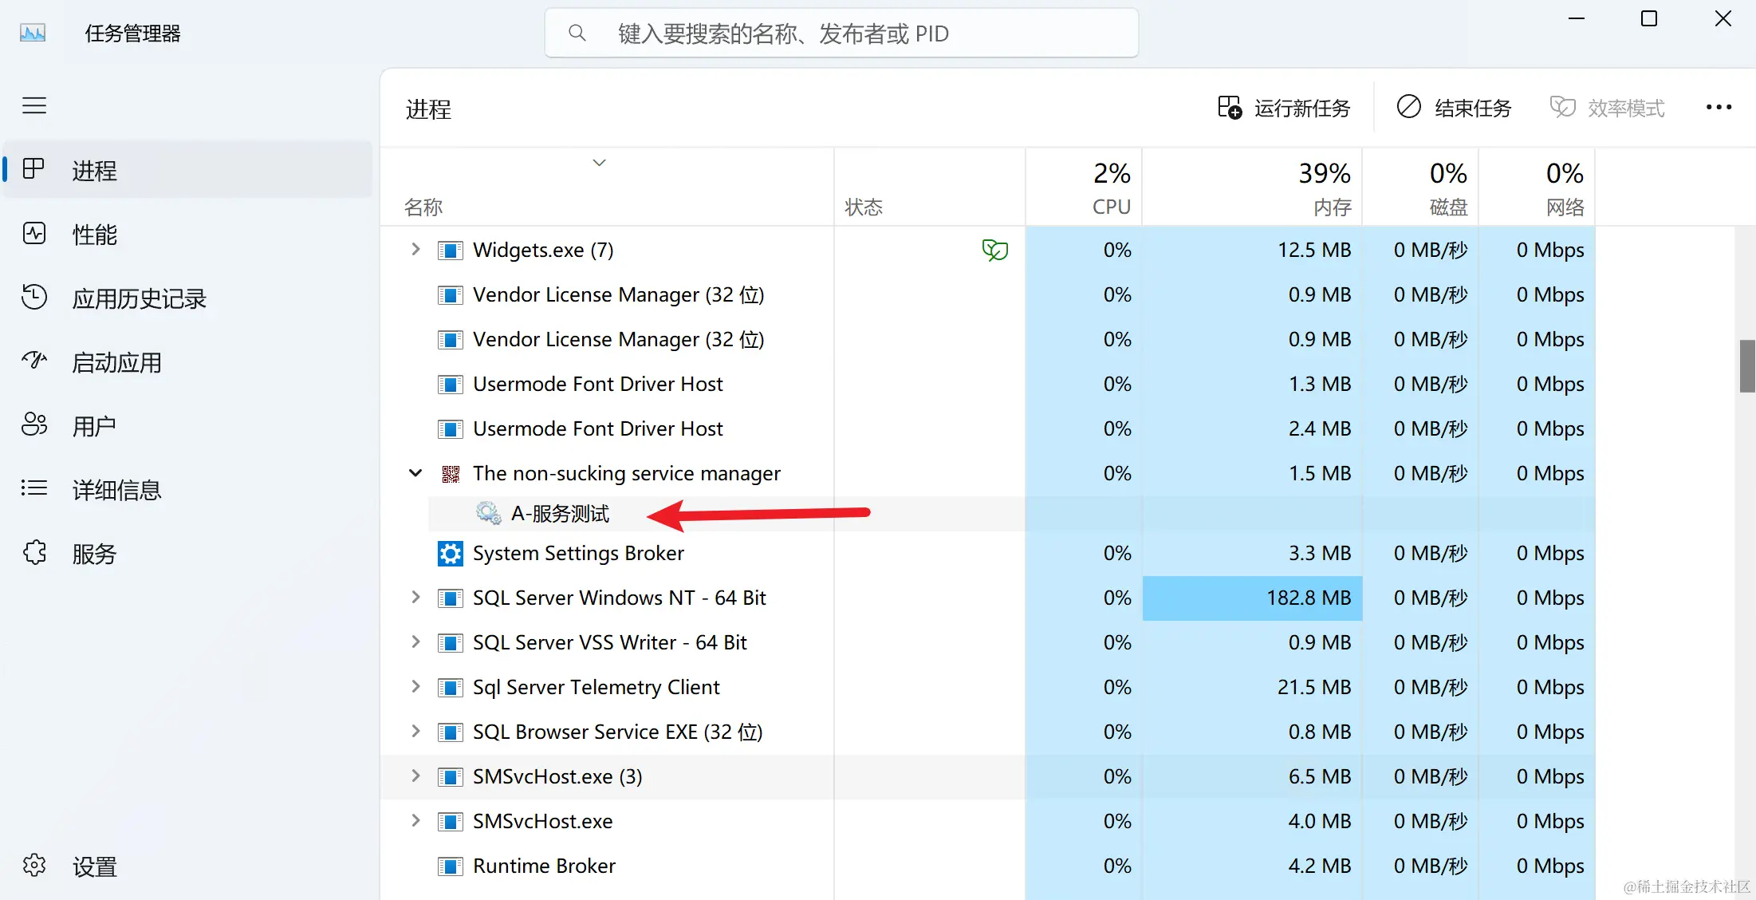Switch to the Users tab

pyautogui.click(x=94, y=426)
